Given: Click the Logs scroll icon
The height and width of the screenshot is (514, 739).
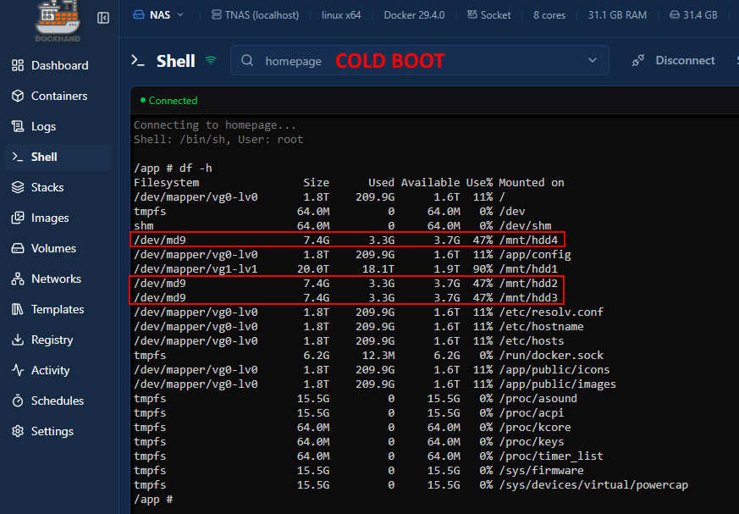Looking at the screenshot, I should point(18,126).
